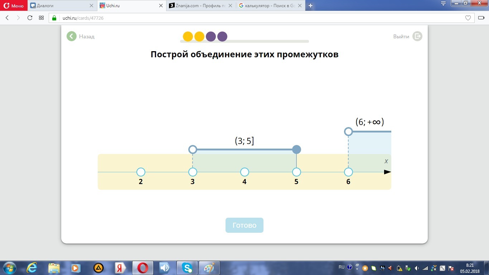Click the battery saver icon in address bar
The width and height of the screenshot is (489, 275).
click(481, 18)
